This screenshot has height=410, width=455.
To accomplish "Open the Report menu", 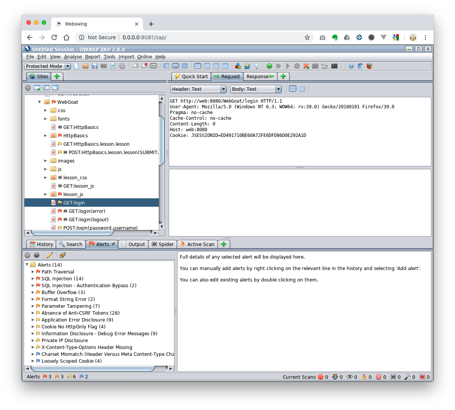I will pos(93,57).
